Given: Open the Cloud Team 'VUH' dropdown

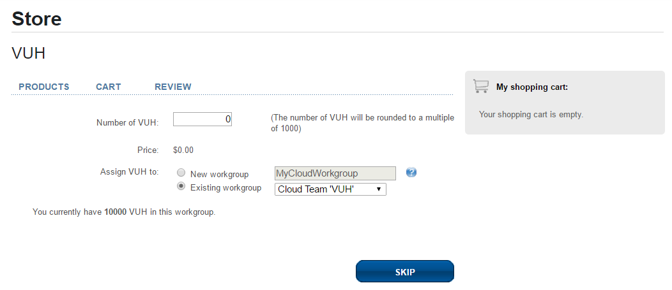Looking at the screenshot, I should click(x=330, y=189).
